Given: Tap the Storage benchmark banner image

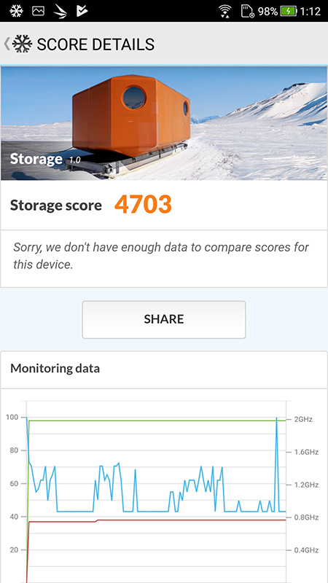Looking at the screenshot, I should click(164, 123).
